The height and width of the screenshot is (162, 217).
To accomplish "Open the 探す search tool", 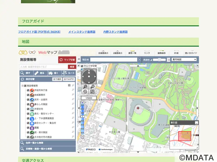I will (x=26, y=73).
